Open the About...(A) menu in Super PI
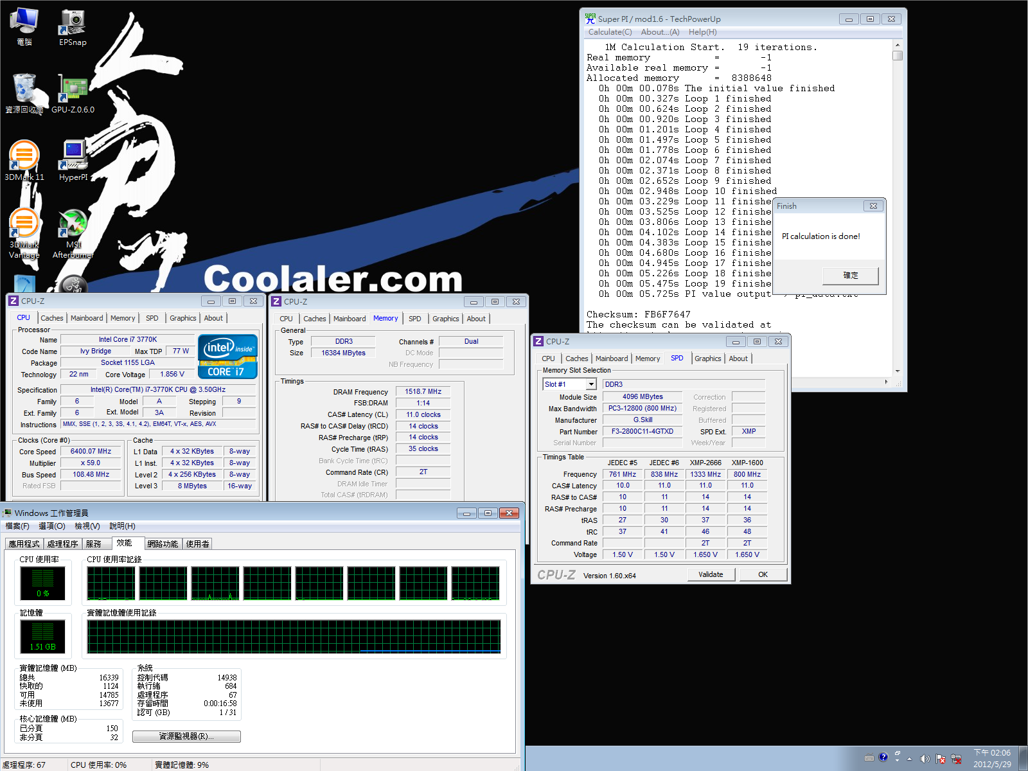1028x771 pixels. (660, 32)
